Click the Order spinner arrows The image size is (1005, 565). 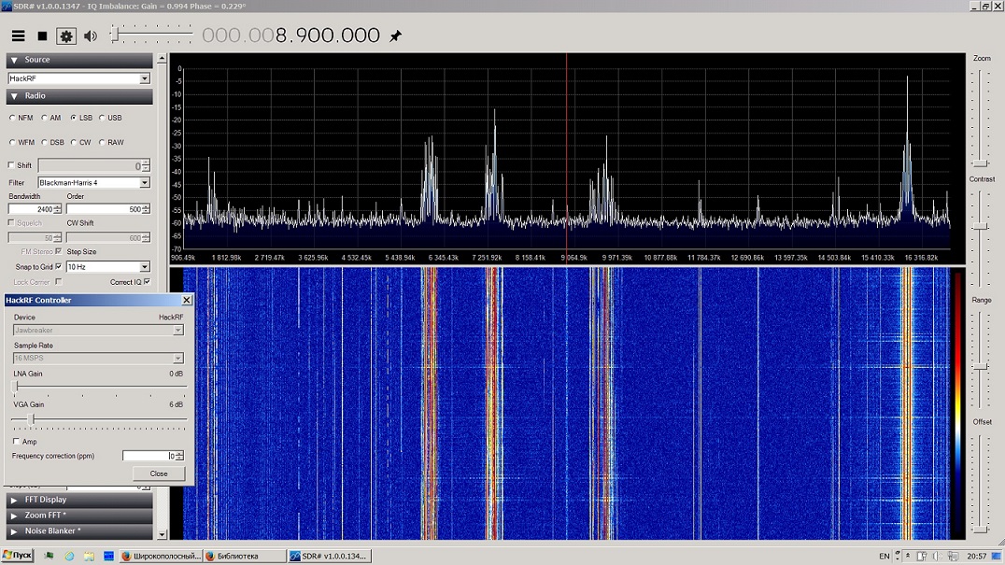pos(146,209)
